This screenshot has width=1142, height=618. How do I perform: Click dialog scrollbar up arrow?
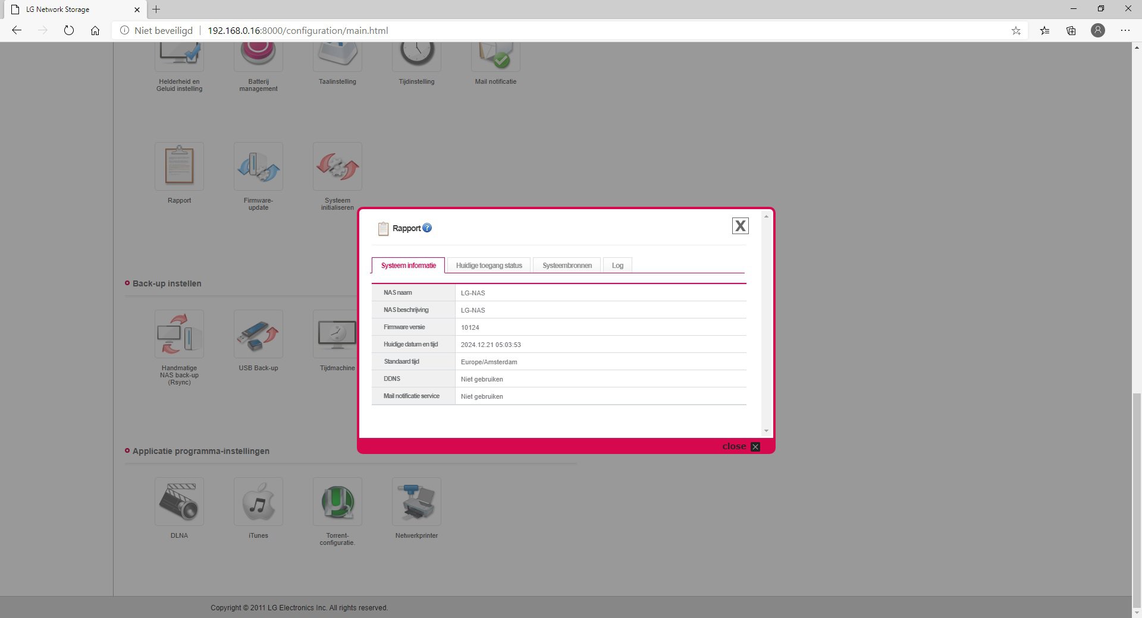pyautogui.click(x=766, y=216)
